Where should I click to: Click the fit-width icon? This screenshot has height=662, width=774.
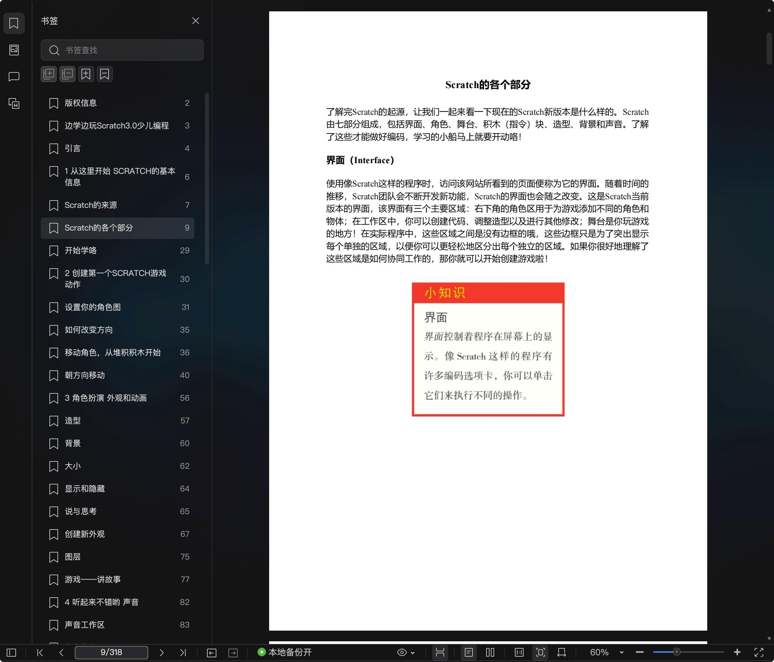click(561, 652)
